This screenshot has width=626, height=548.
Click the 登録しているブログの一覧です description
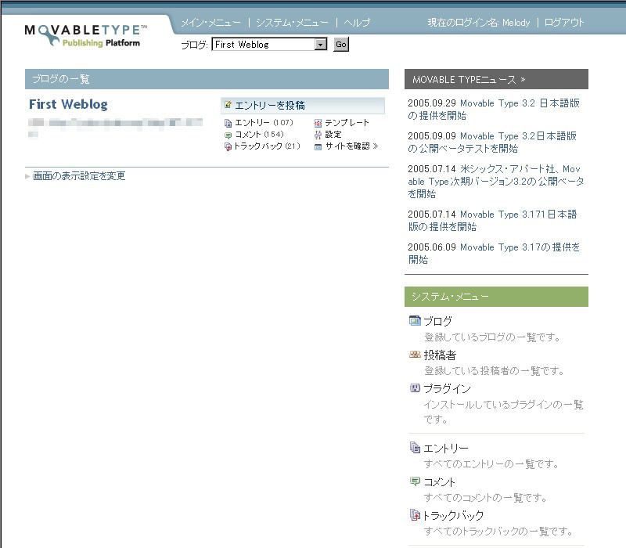[492, 337]
